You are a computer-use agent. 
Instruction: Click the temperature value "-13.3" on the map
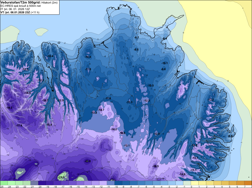[94, 113]
